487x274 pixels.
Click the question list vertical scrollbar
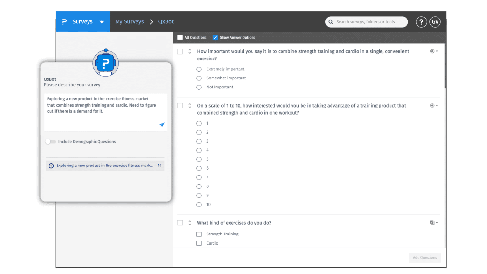point(445,66)
